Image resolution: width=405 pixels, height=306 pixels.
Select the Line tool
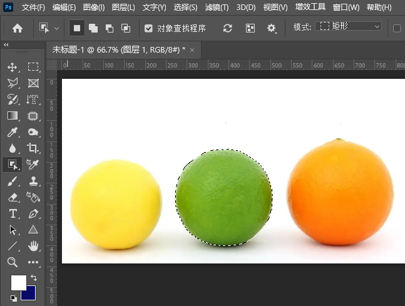13,246
